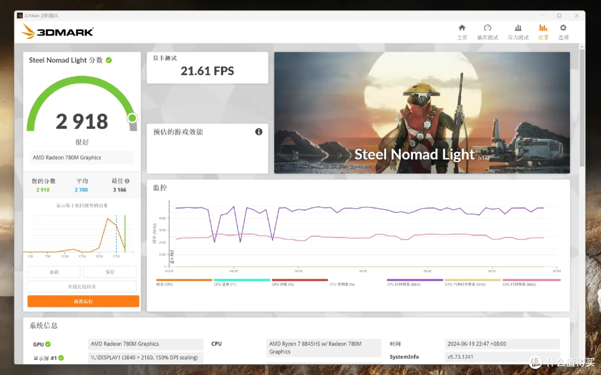This screenshot has height=375, width=601.
Task: Click the 显卡测试 label
Action: (x=165, y=58)
